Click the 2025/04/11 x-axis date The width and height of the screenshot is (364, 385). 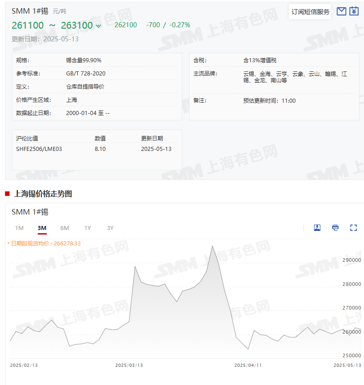tap(248, 365)
